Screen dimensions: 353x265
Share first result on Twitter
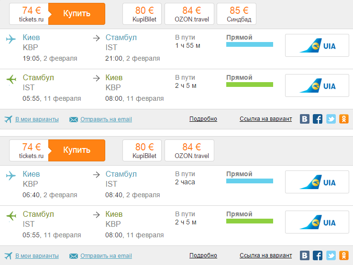click(x=331, y=119)
